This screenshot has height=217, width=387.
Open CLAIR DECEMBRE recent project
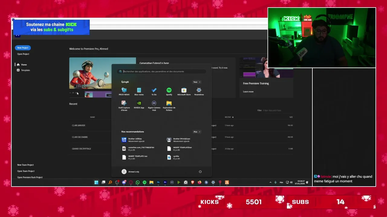80,137
